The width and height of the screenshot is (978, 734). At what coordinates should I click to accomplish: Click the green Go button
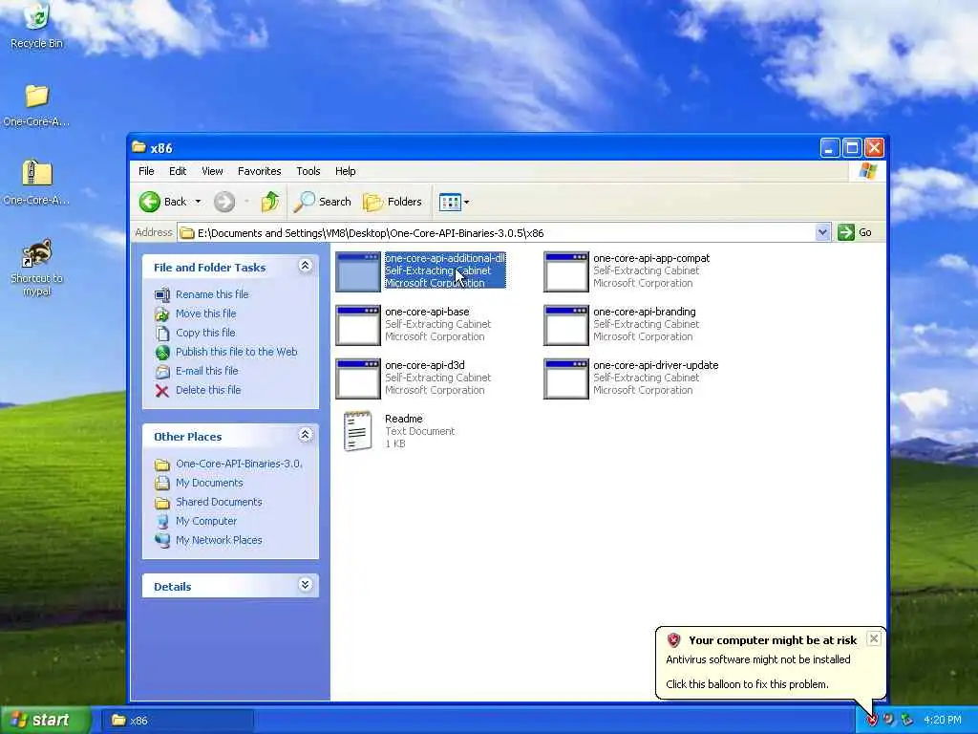click(x=856, y=233)
